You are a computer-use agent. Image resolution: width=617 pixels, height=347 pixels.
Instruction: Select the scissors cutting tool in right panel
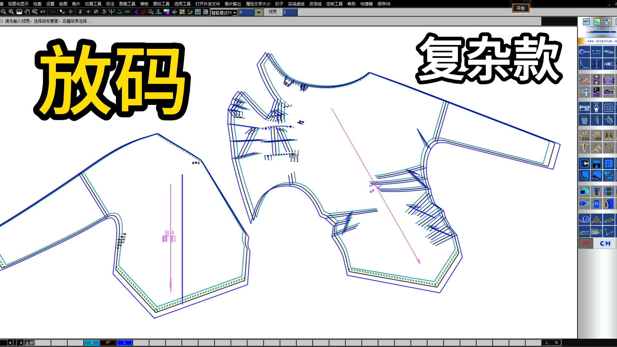(x=596, y=91)
